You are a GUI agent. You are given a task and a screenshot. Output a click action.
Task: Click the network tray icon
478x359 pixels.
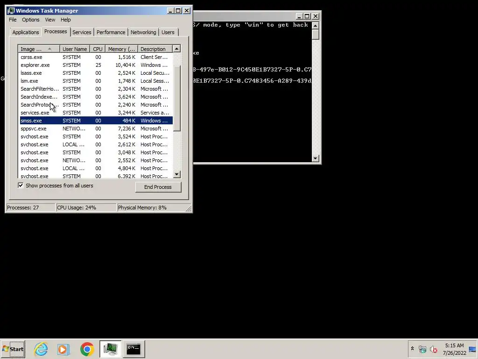pyautogui.click(x=422, y=349)
